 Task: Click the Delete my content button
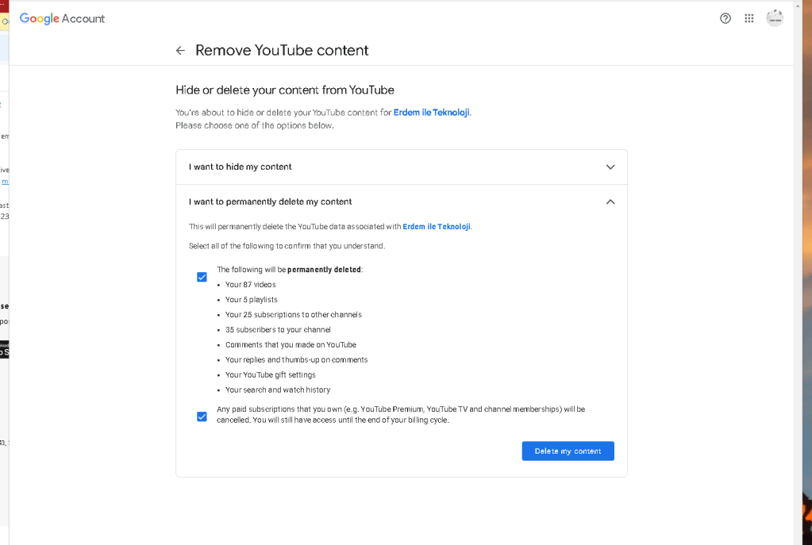click(568, 451)
